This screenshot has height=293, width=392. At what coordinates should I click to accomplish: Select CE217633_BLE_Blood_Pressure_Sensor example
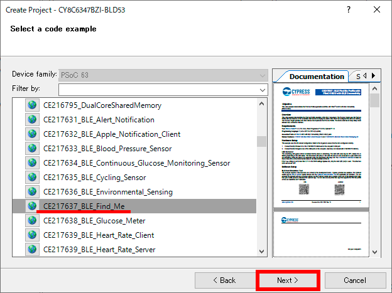[x=107, y=149]
